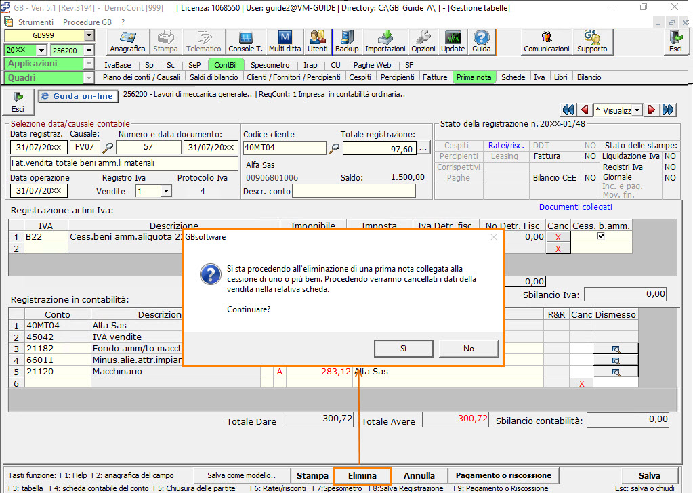
Task: Close the GBsoftware dialog with X
Action: 494,237
